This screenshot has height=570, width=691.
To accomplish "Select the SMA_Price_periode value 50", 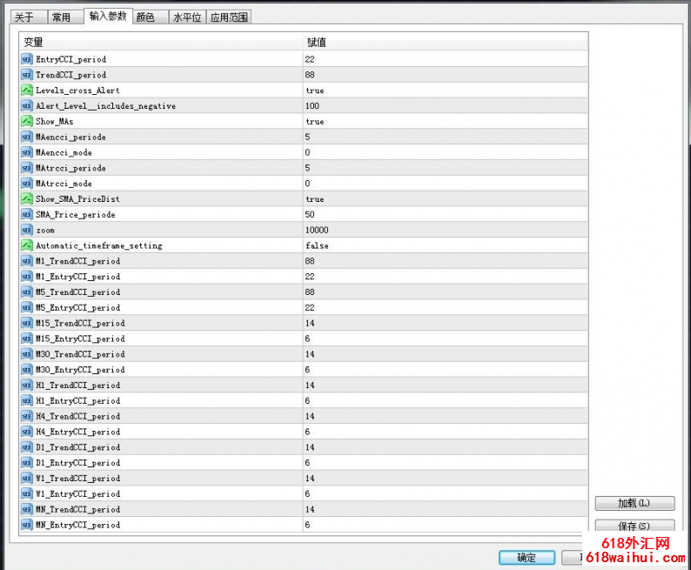I will (310, 214).
